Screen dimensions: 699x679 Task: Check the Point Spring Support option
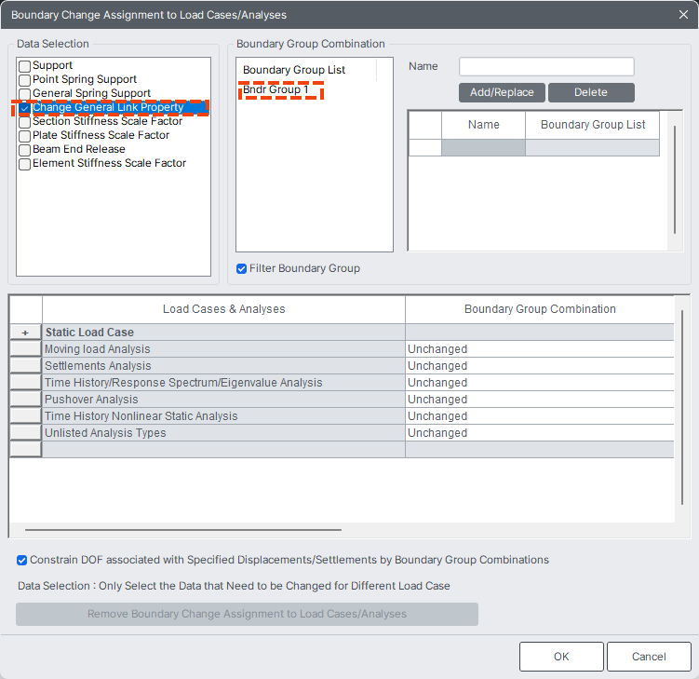pos(25,80)
